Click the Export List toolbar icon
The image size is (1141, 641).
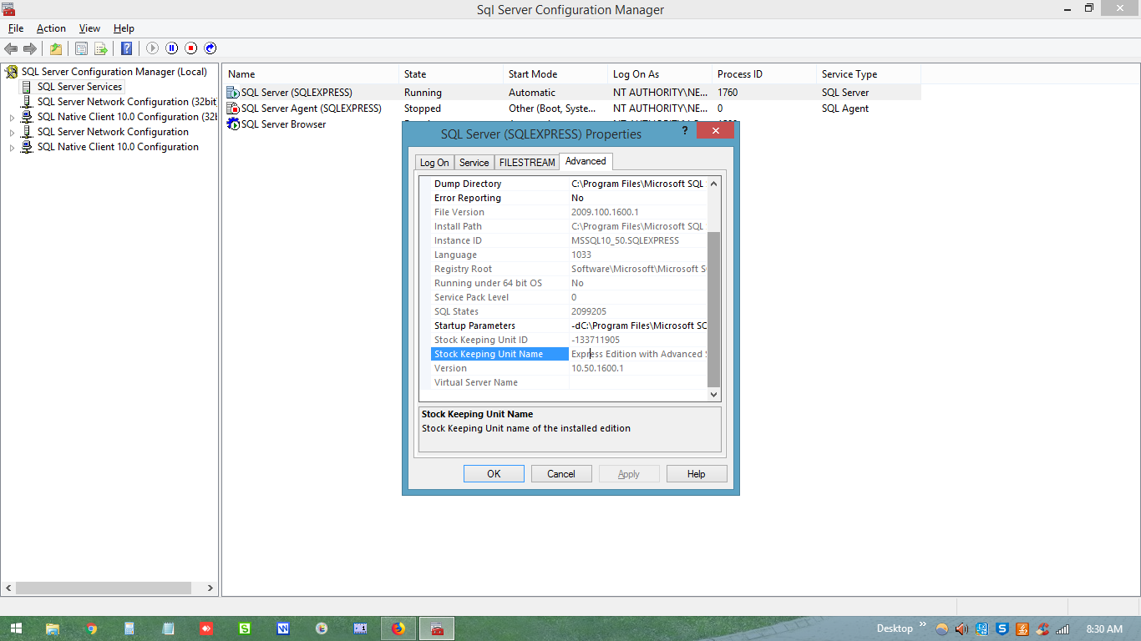[100, 48]
